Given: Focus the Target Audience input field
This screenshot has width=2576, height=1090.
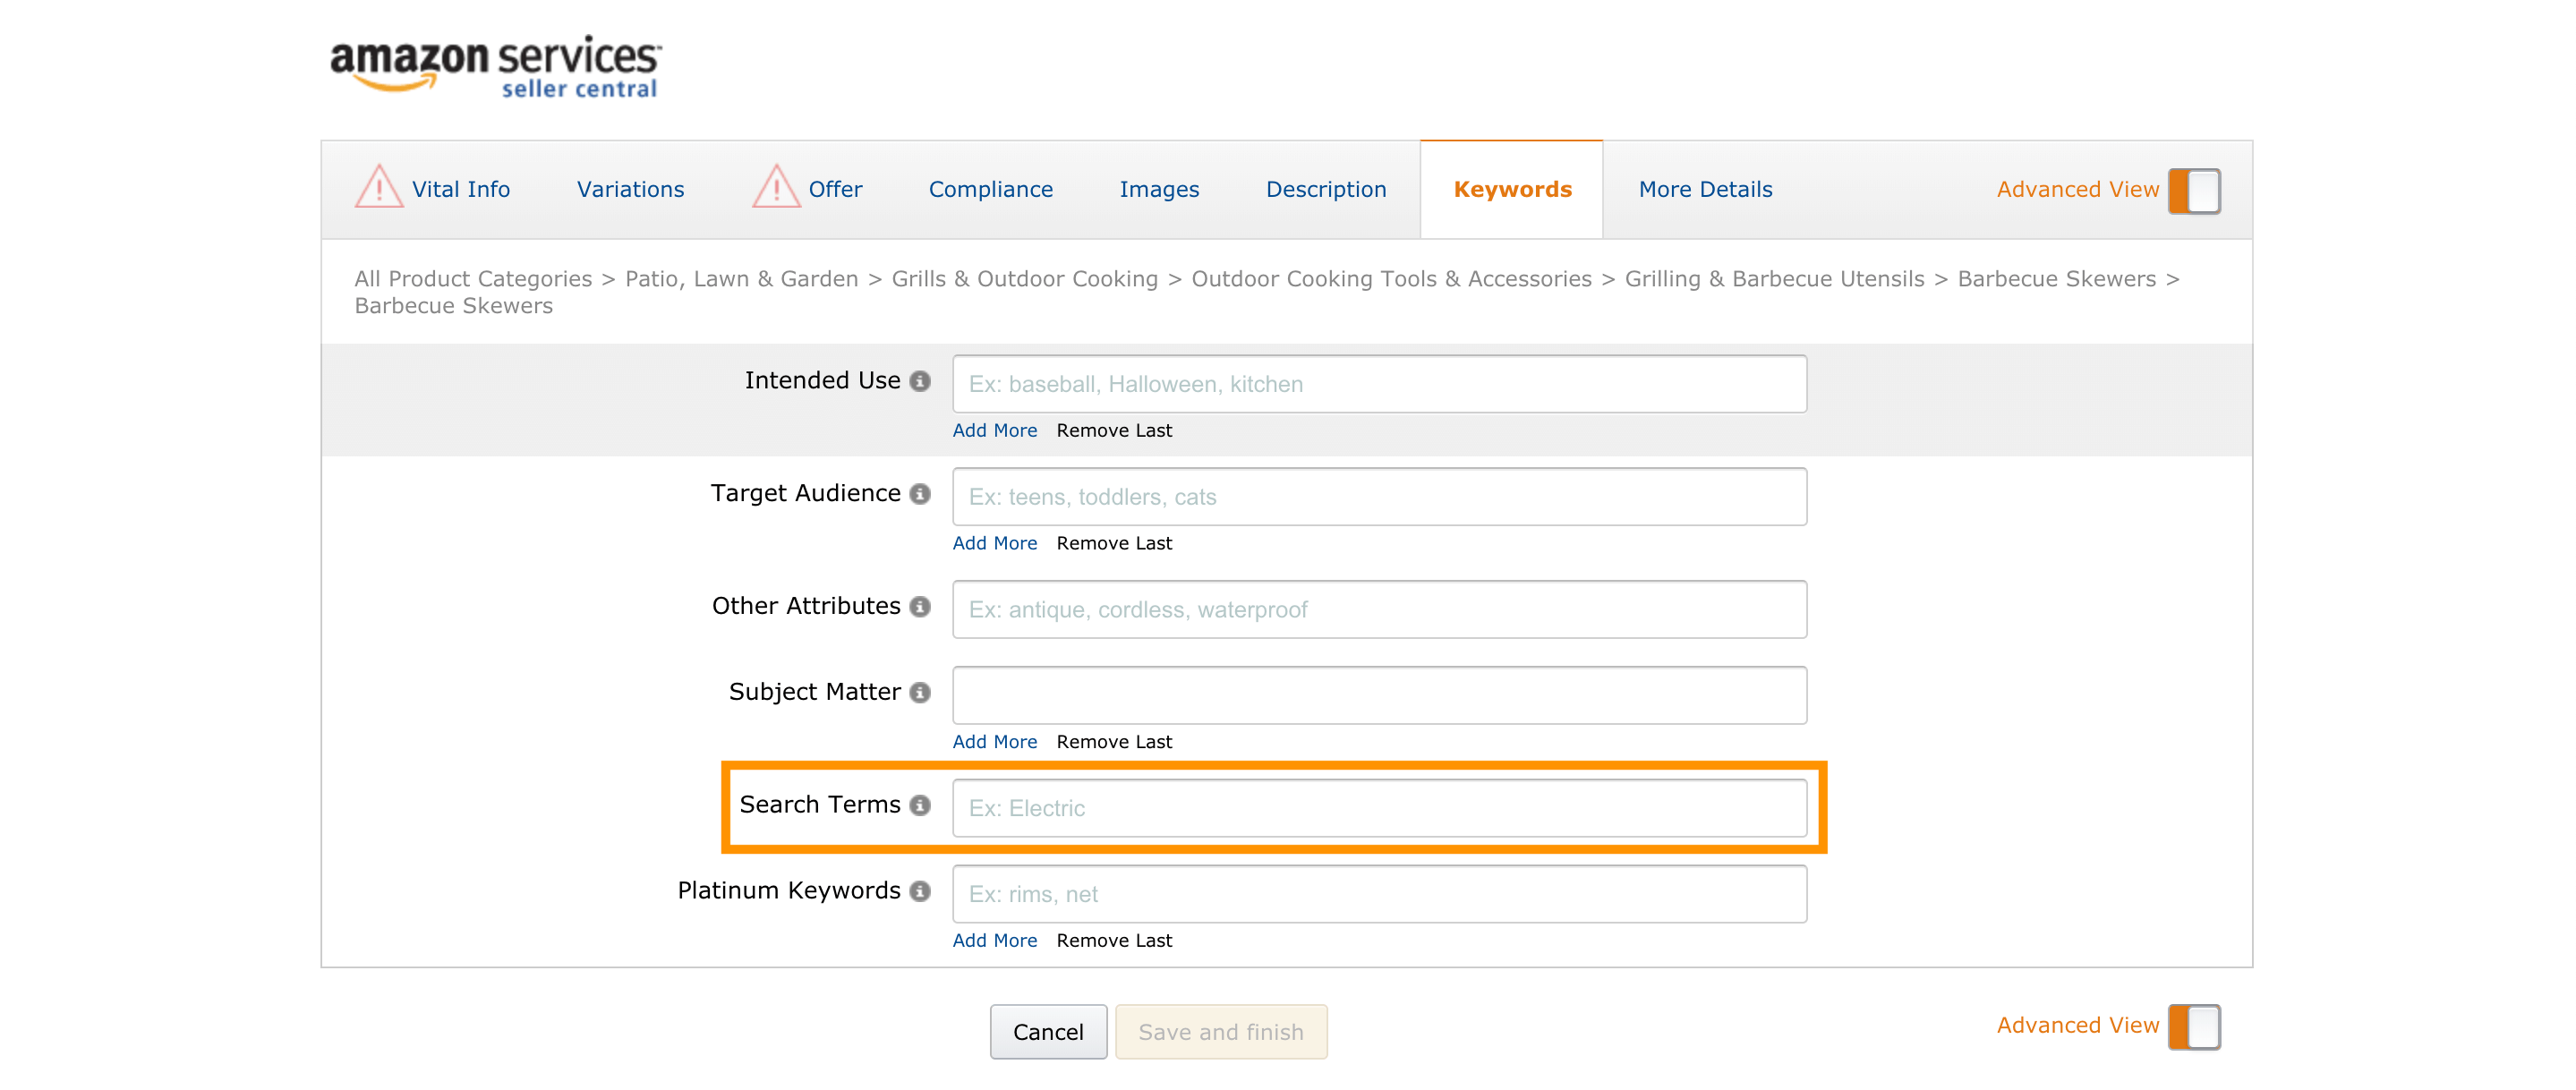Looking at the screenshot, I should coord(1379,497).
